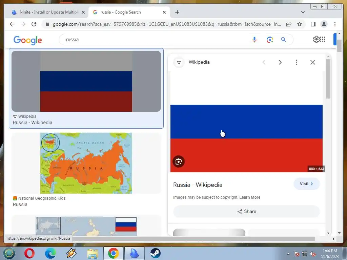Screen dimensions: 347x260
Task: Open the Chrome side panel
Action: point(313,24)
